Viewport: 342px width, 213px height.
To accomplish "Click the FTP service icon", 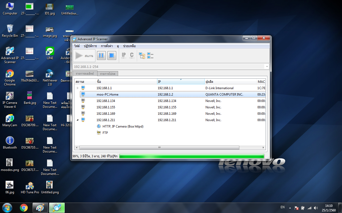I will (x=99, y=133).
